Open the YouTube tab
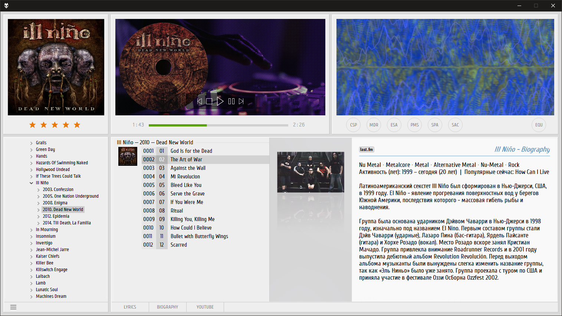 pos(205,307)
